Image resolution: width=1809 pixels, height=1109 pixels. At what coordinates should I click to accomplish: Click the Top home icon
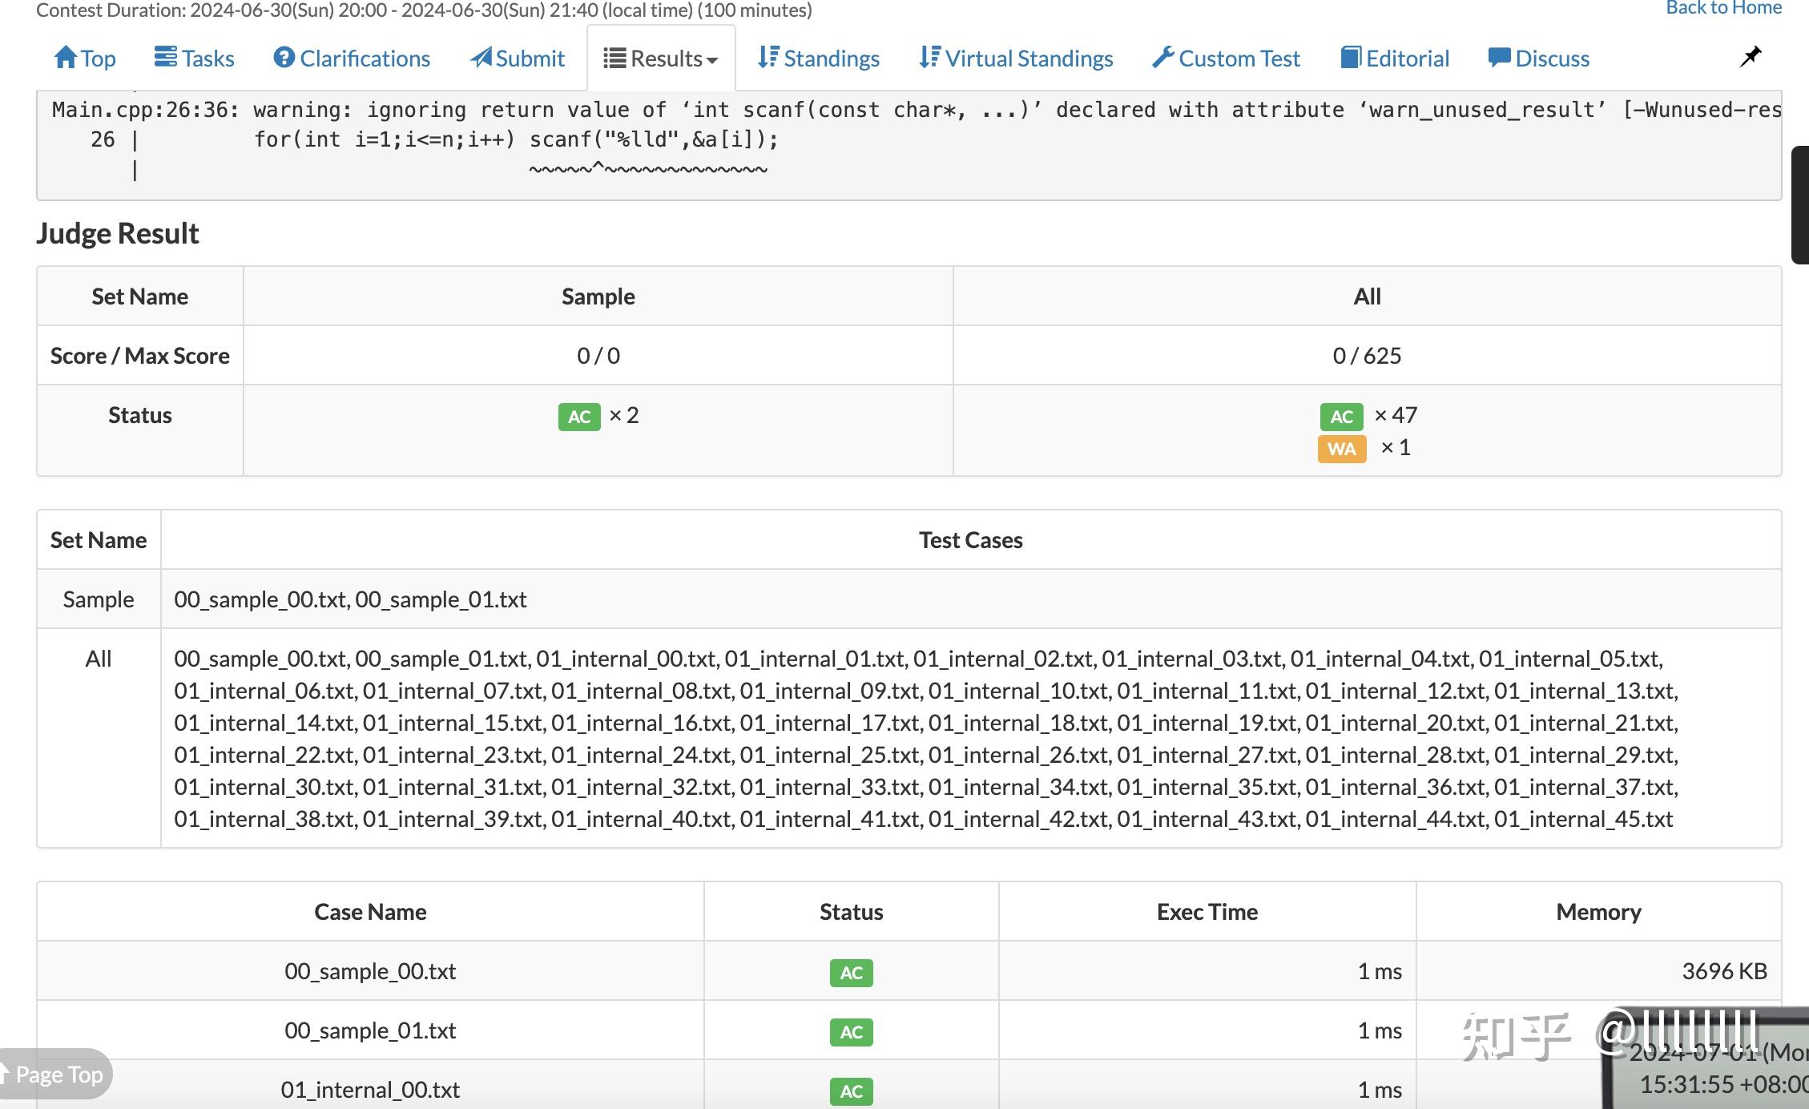click(65, 58)
